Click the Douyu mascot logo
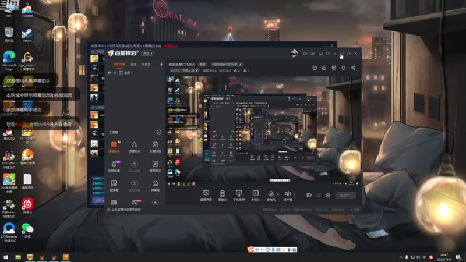The image size is (466, 262). [111, 53]
